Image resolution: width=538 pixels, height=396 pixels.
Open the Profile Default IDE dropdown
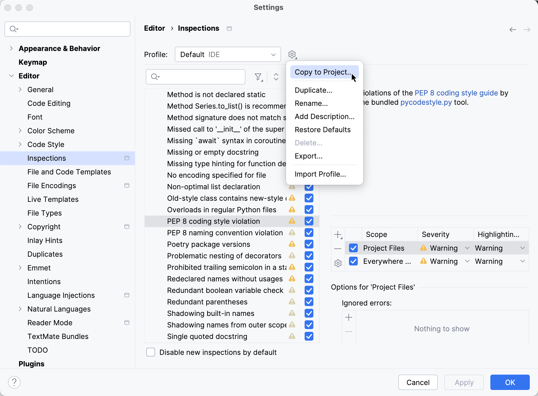pos(228,54)
